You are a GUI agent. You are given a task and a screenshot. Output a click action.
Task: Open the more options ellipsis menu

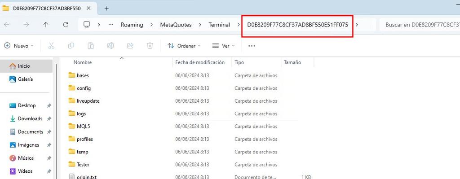252,46
